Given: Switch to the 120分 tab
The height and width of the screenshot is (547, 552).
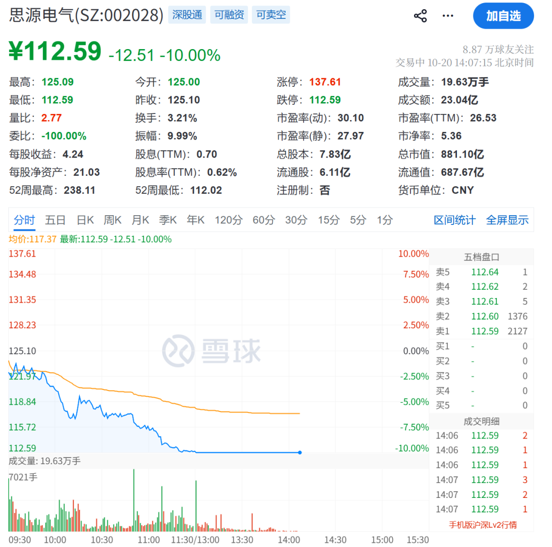Looking at the screenshot, I should [x=228, y=220].
